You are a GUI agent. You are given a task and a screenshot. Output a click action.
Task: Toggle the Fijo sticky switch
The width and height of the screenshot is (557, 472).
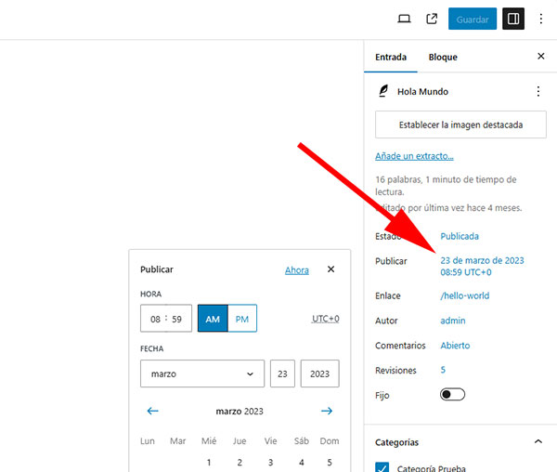coord(452,395)
